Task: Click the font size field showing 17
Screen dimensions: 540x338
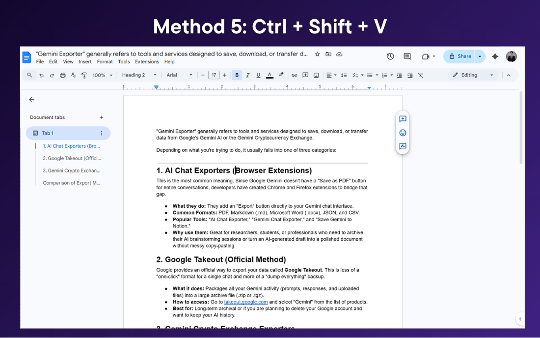Action: point(214,75)
